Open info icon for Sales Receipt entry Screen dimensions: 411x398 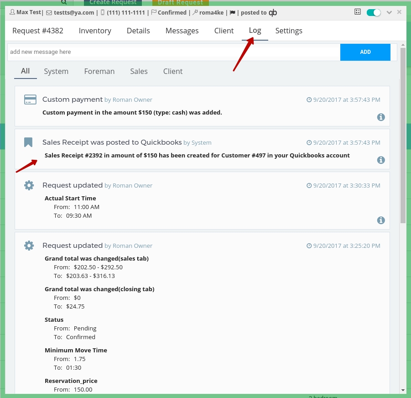(x=381, y=160)
